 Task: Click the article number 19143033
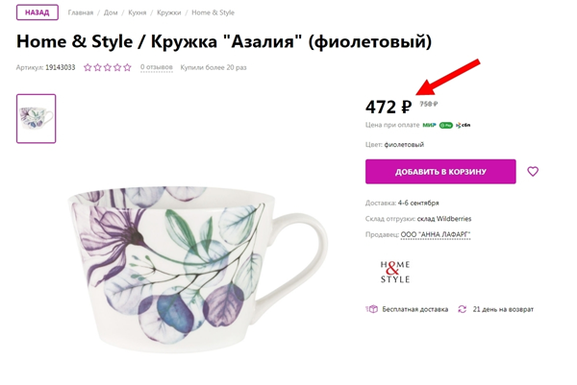coord(61,67)
